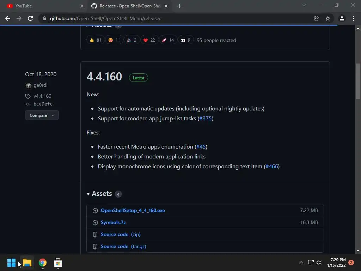Click the Latest badge

[138, 78]
